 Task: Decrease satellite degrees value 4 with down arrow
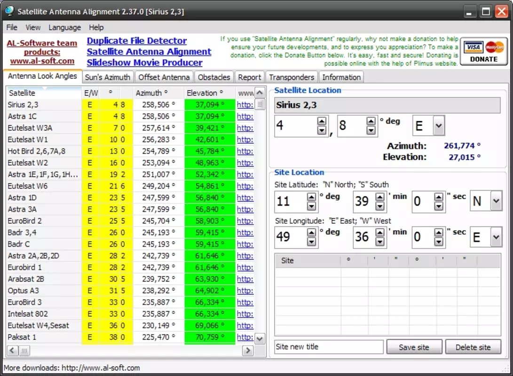pos(322,131)
